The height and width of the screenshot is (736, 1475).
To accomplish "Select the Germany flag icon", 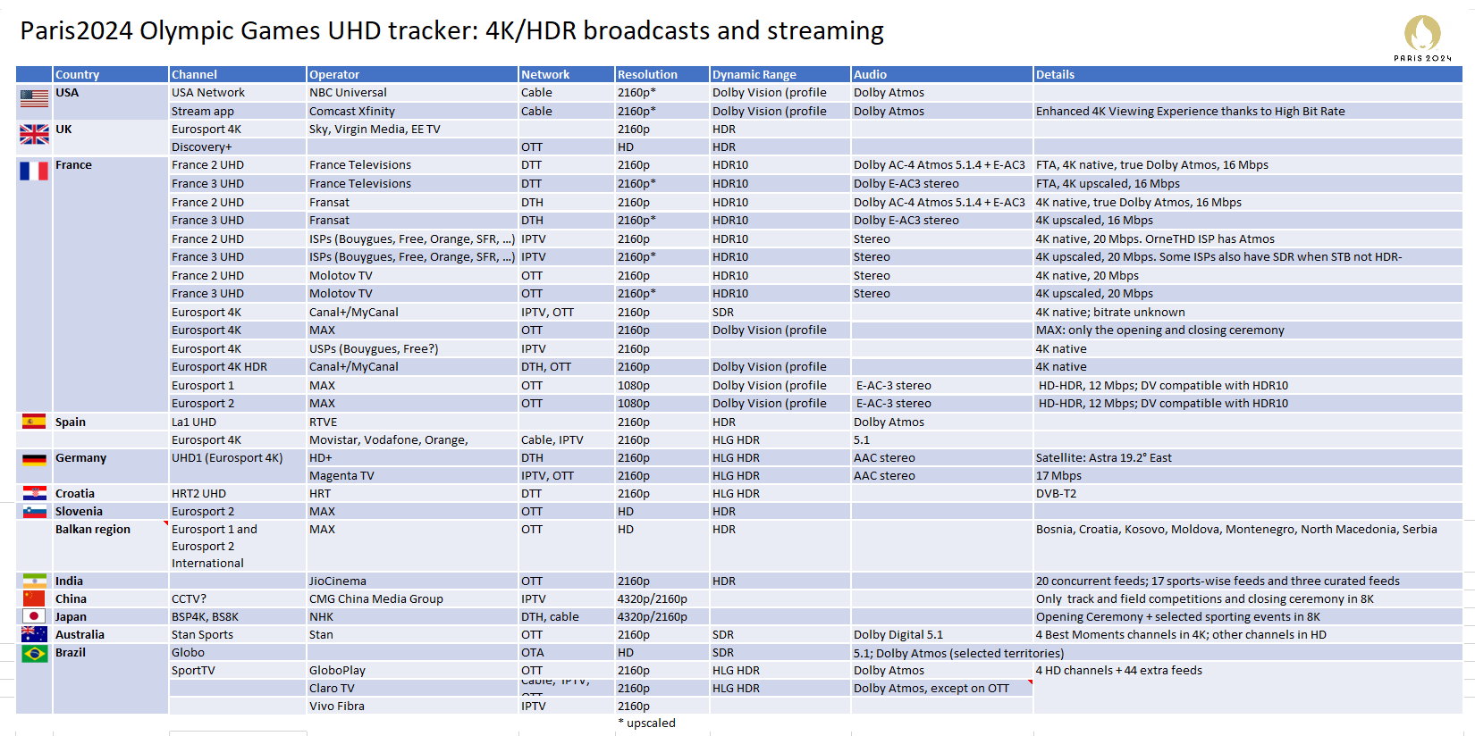I will tap(34, 459).
